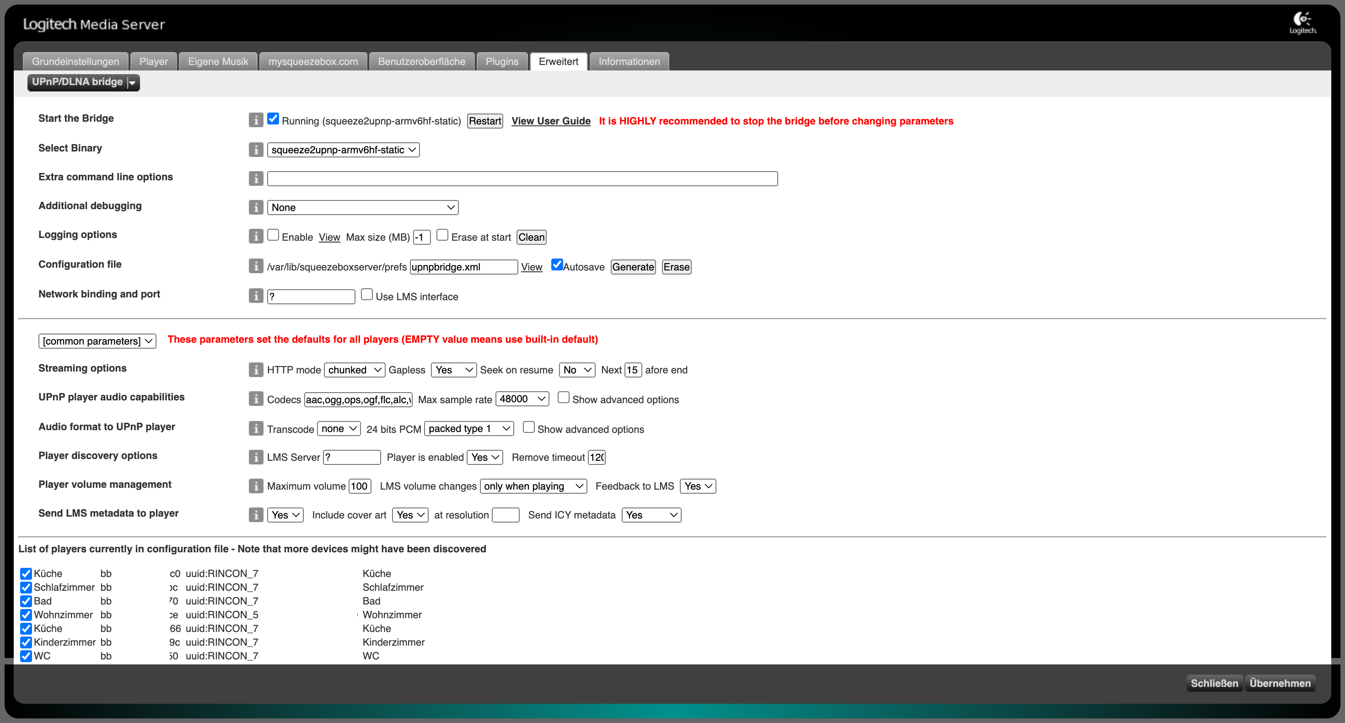Open Max sample rate dropdown
Viewport: 1345px width, 723px height.
tap(522, 399)
